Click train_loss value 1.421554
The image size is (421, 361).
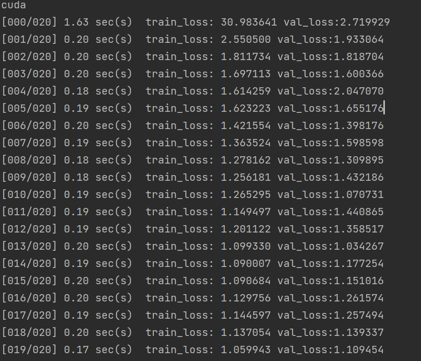pyautogui.click(x=246, y=125)
